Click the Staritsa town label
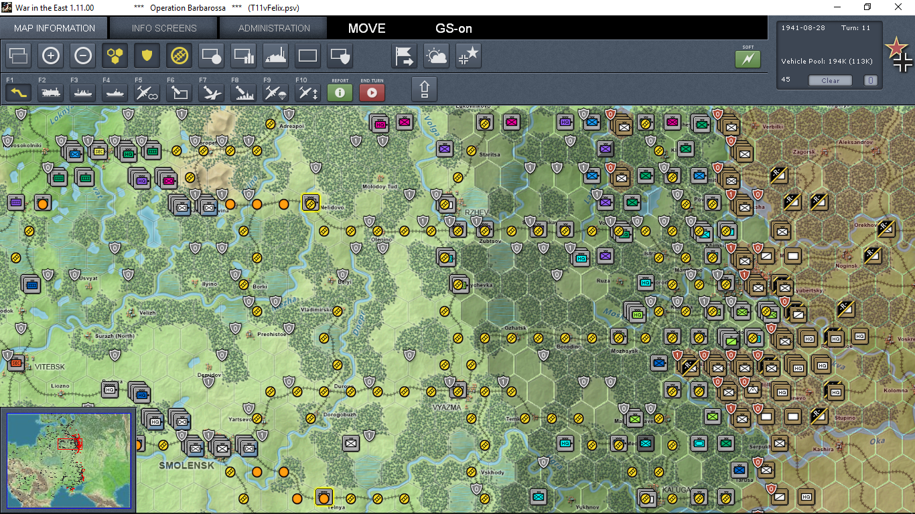The width and height of the screenshot is (915, 514). [490, 155]
